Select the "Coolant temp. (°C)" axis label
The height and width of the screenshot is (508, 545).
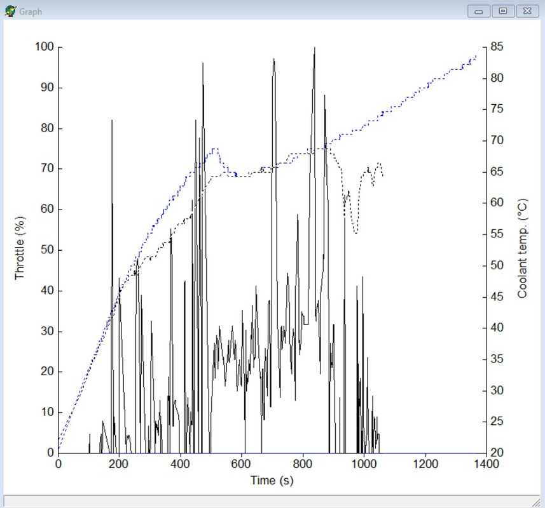[522, 248]
